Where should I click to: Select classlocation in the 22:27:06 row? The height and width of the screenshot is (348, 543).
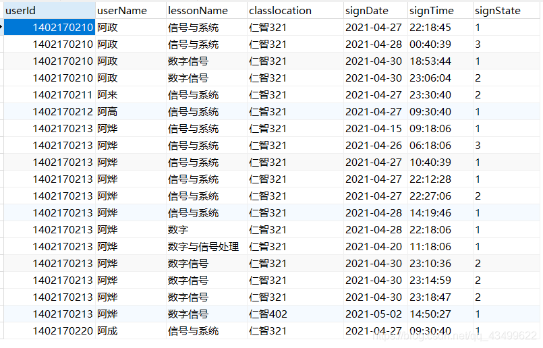tap(295, 196)
